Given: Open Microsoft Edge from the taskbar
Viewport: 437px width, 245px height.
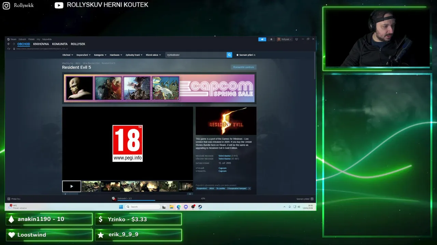Looking at the screenshot, I should [x=179, y=207].
